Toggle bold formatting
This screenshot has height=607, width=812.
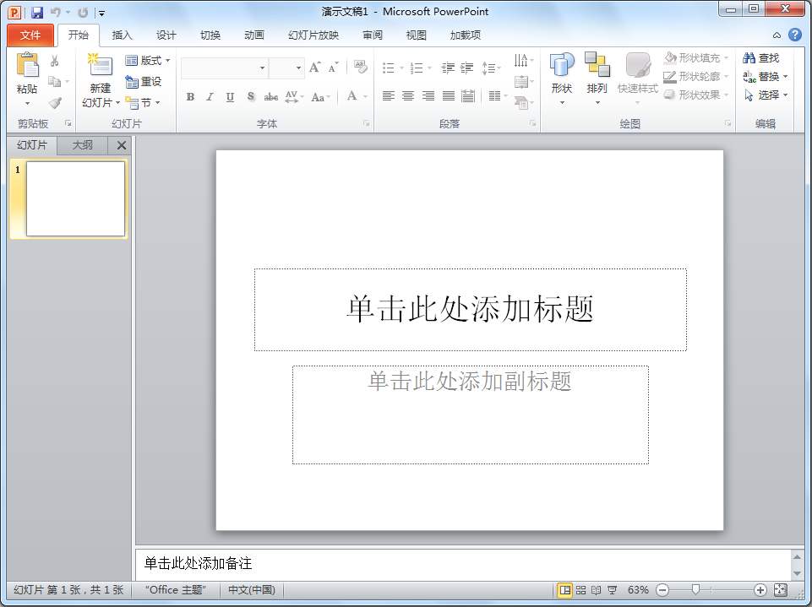190,97
